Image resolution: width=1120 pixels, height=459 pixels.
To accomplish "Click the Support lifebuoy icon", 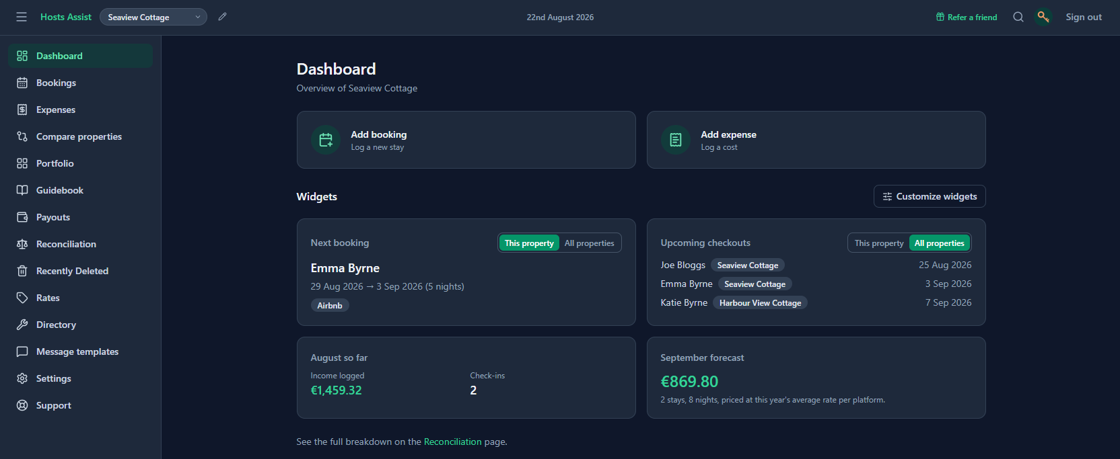I will click(22, 405).
